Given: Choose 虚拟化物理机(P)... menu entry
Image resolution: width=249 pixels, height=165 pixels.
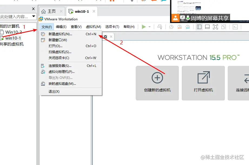Looking at the screenshot, I should coord(71,72).
